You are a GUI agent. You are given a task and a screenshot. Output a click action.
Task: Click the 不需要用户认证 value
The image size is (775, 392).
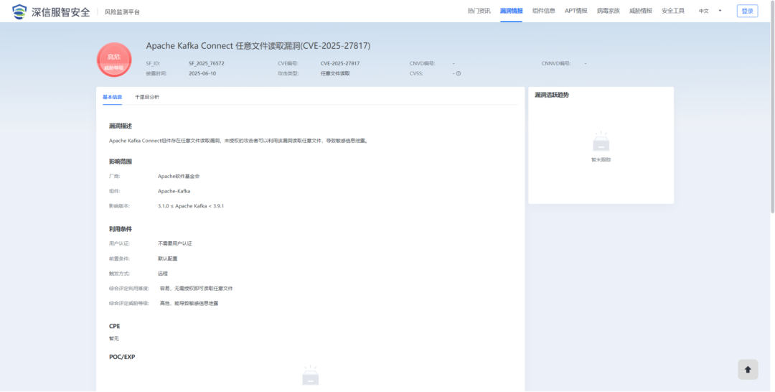coord(174,243)
